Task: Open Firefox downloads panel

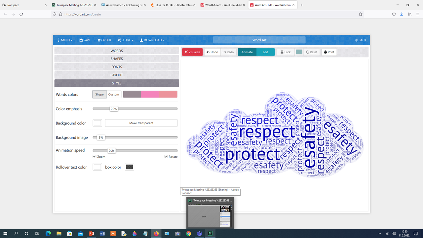Action: pyautogui.click(x=402, y=14)
